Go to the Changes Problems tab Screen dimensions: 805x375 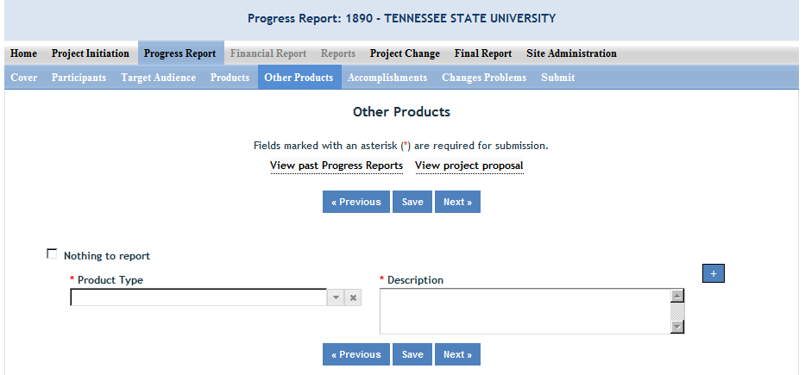coord(484,78)
